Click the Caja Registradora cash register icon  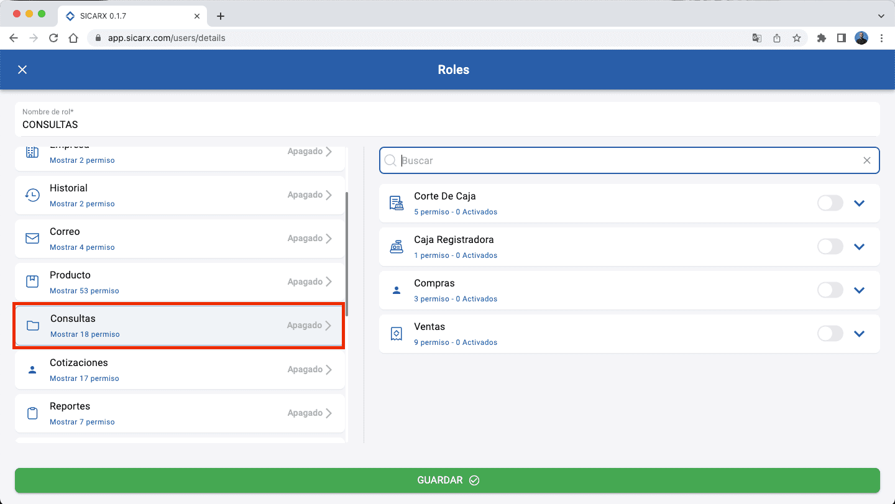(x=397, y=247)
